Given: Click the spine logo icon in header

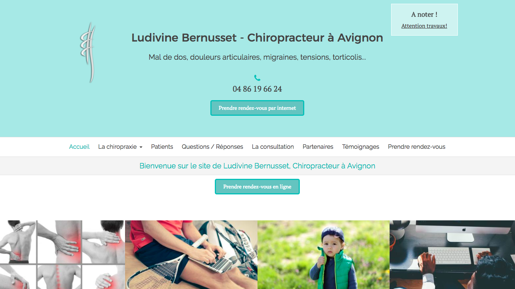Looking at the screenshot, I should point(88,52).
